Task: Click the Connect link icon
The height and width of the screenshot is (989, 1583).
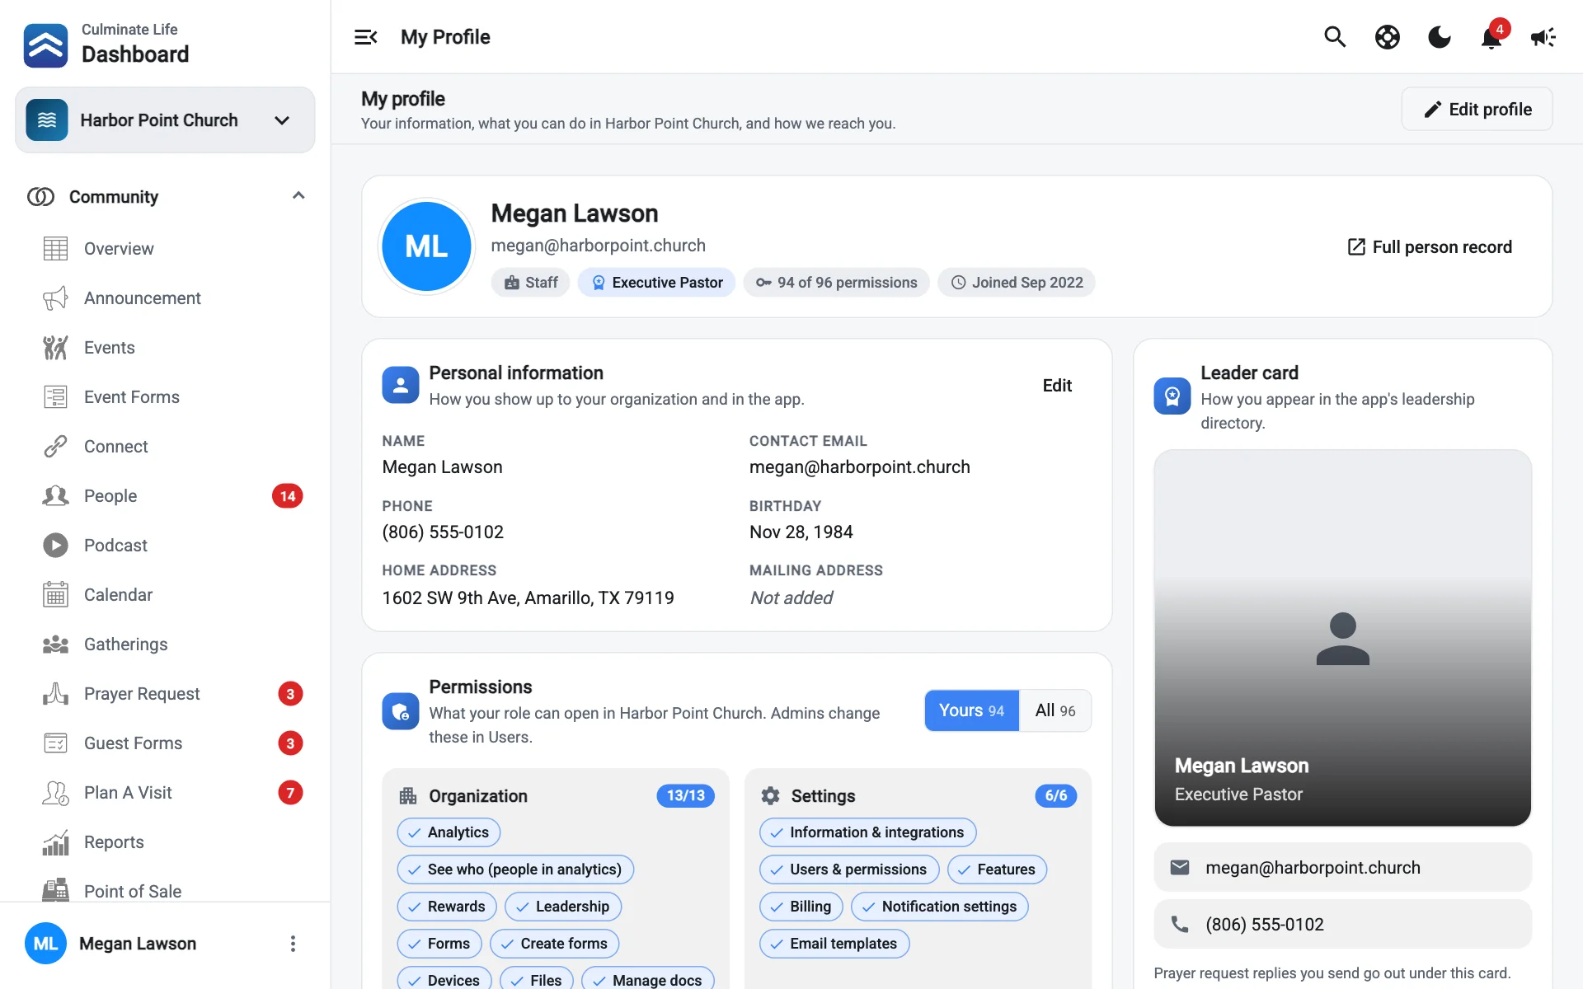Action: point(55,447)
